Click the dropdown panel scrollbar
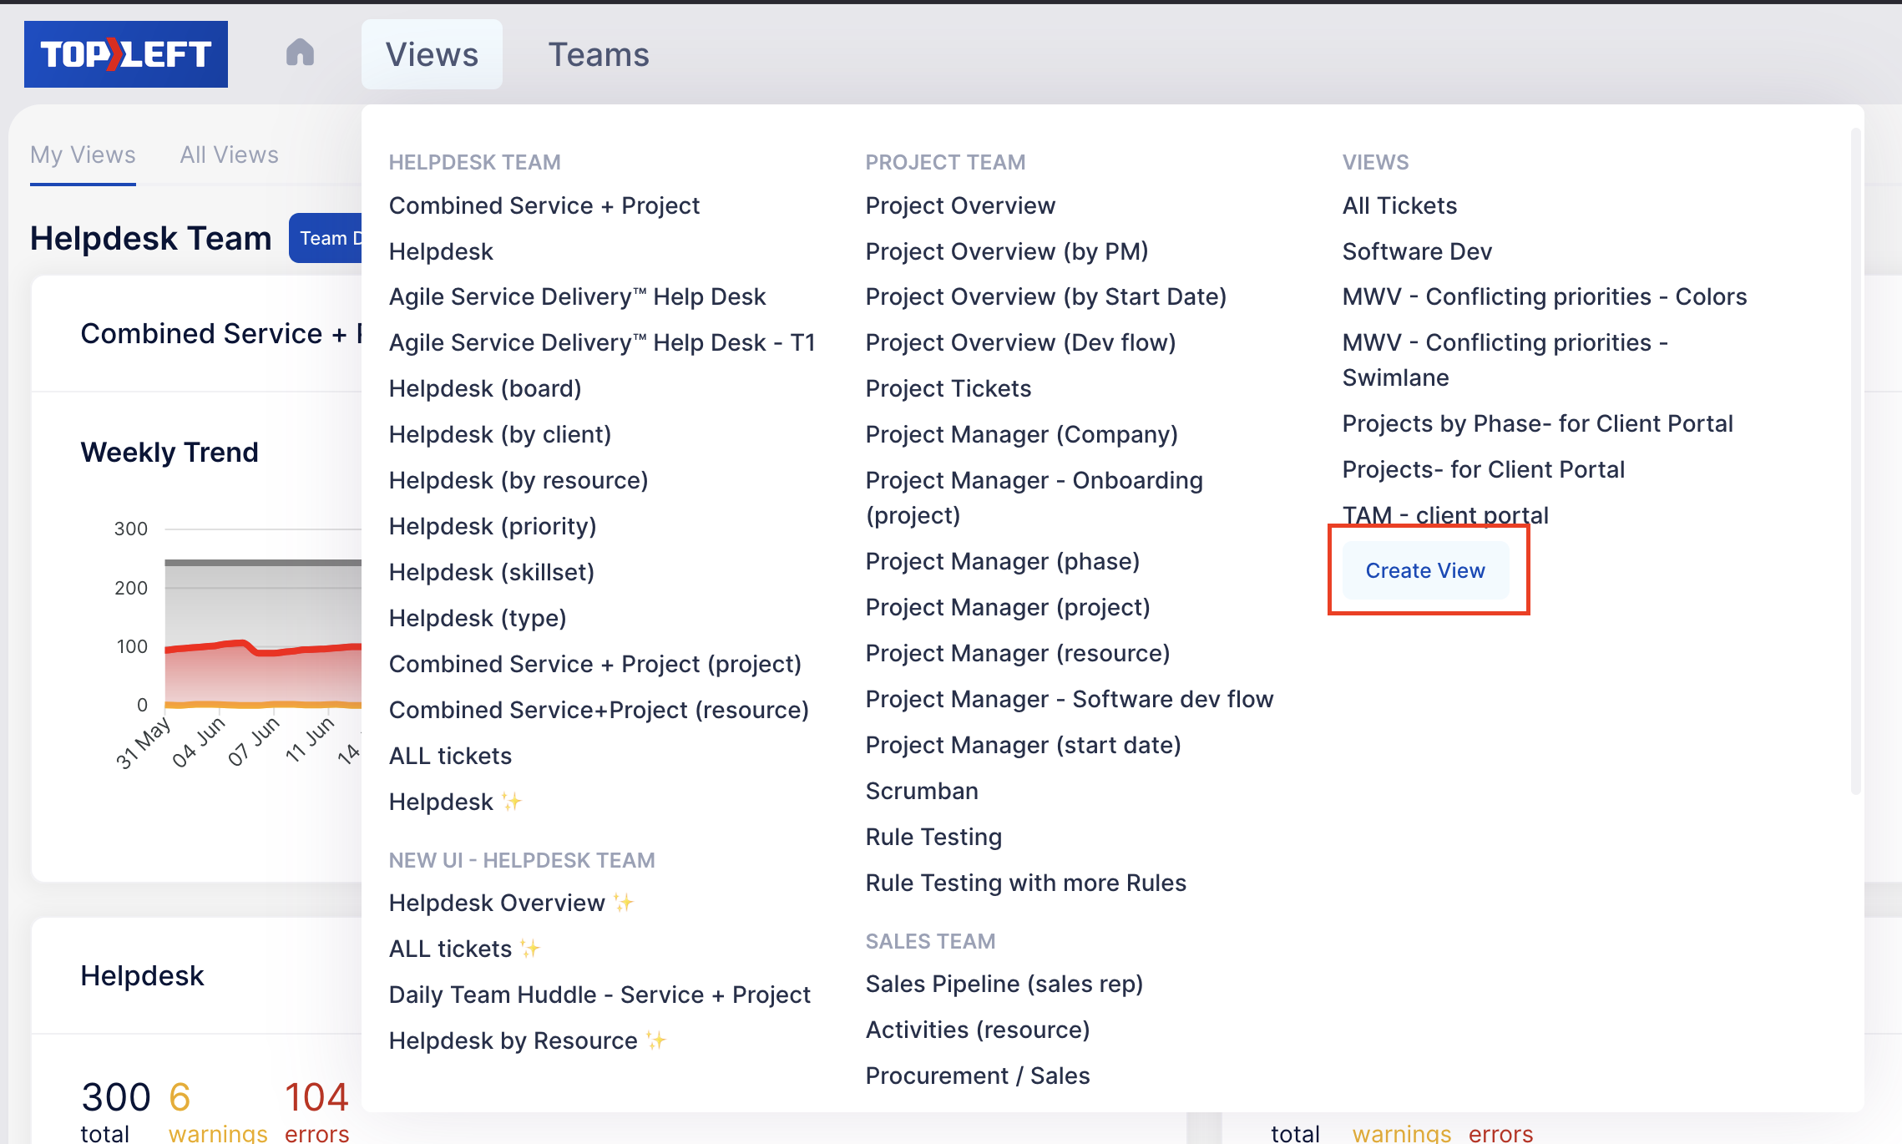Screen dimensions: 1902x1144 1856,461
